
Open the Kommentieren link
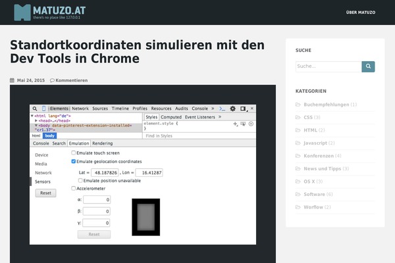tap(72, 80)
